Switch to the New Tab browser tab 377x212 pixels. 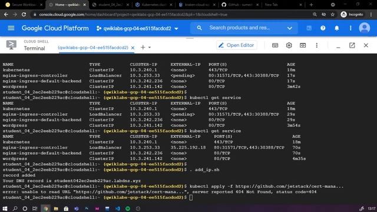pos(284,5)
